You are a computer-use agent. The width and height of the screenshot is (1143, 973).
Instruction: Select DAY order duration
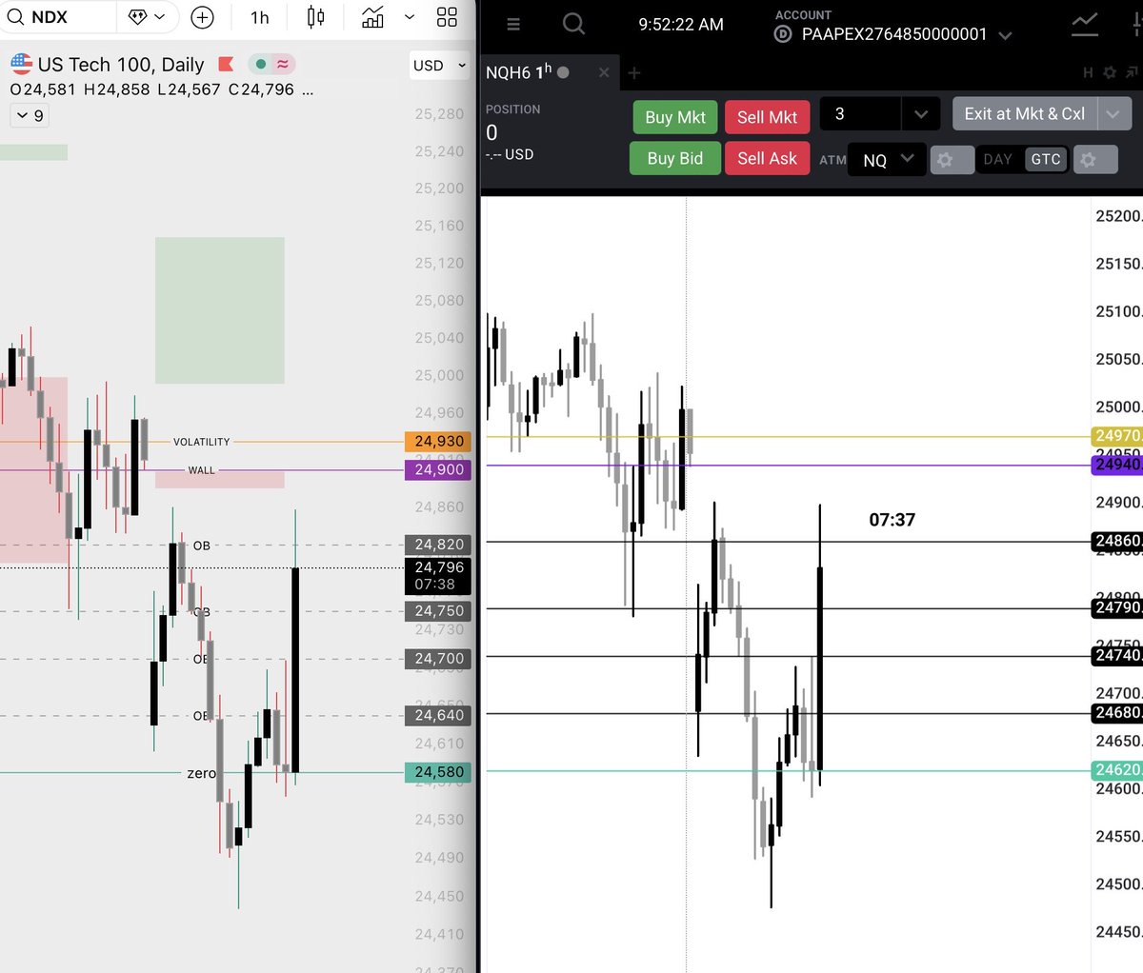pyautogui.click(x=997, y=159)
